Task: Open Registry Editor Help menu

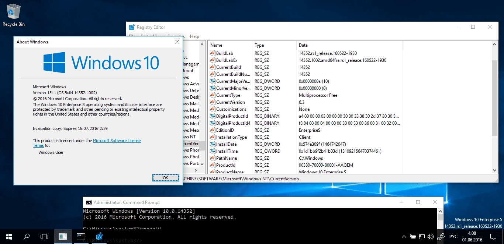Action: (x=194, y=36)
